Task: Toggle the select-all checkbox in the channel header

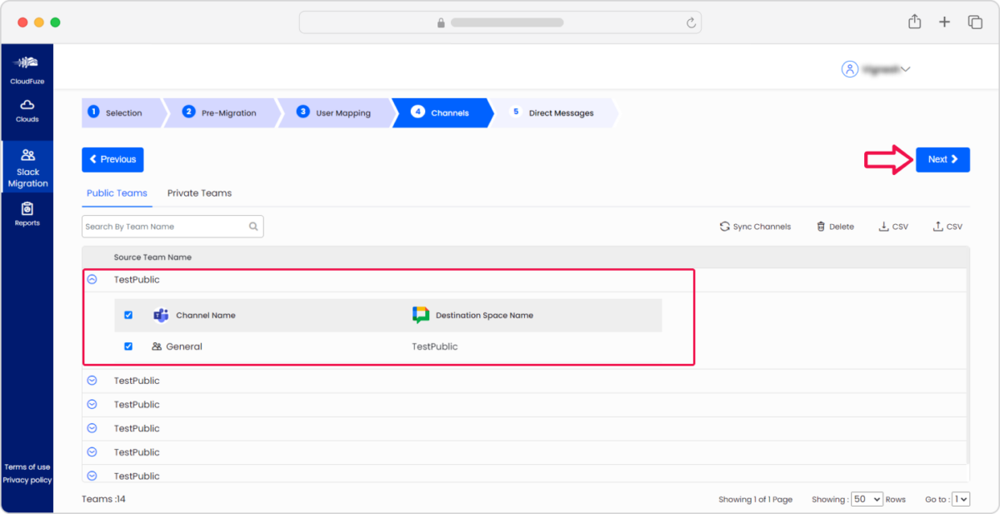Action: point(127,315)
